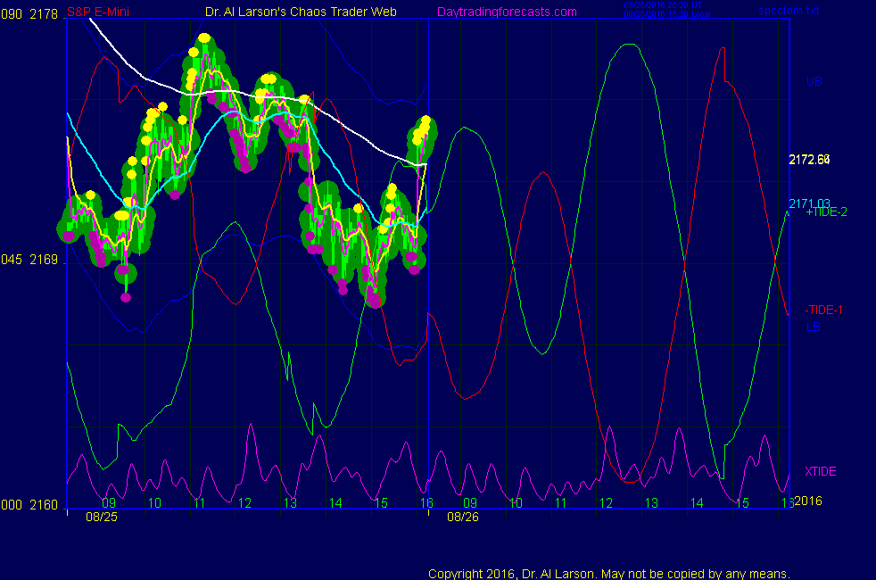The height and width of the screenshot is (580, 876).
Task: Click hour '12' label of the 08/26 session
Action: coord(607,503)
